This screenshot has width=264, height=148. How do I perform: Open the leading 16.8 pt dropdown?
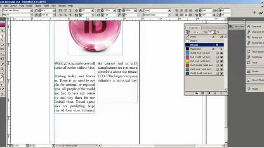point(54,15)
